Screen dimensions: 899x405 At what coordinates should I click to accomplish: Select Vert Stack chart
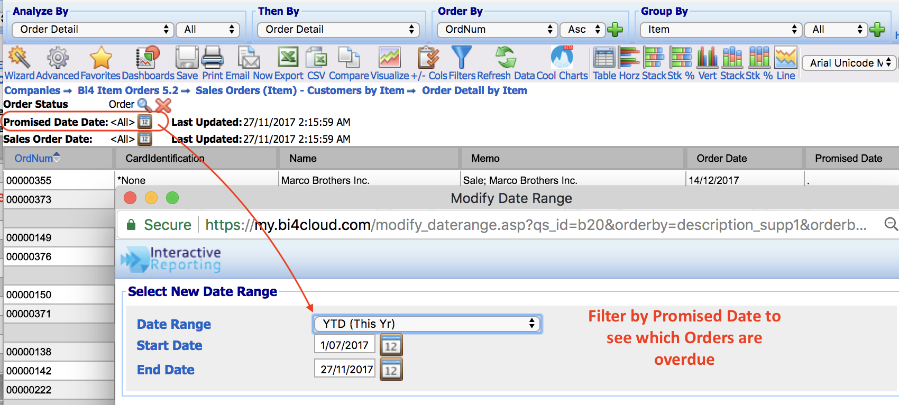732,57
